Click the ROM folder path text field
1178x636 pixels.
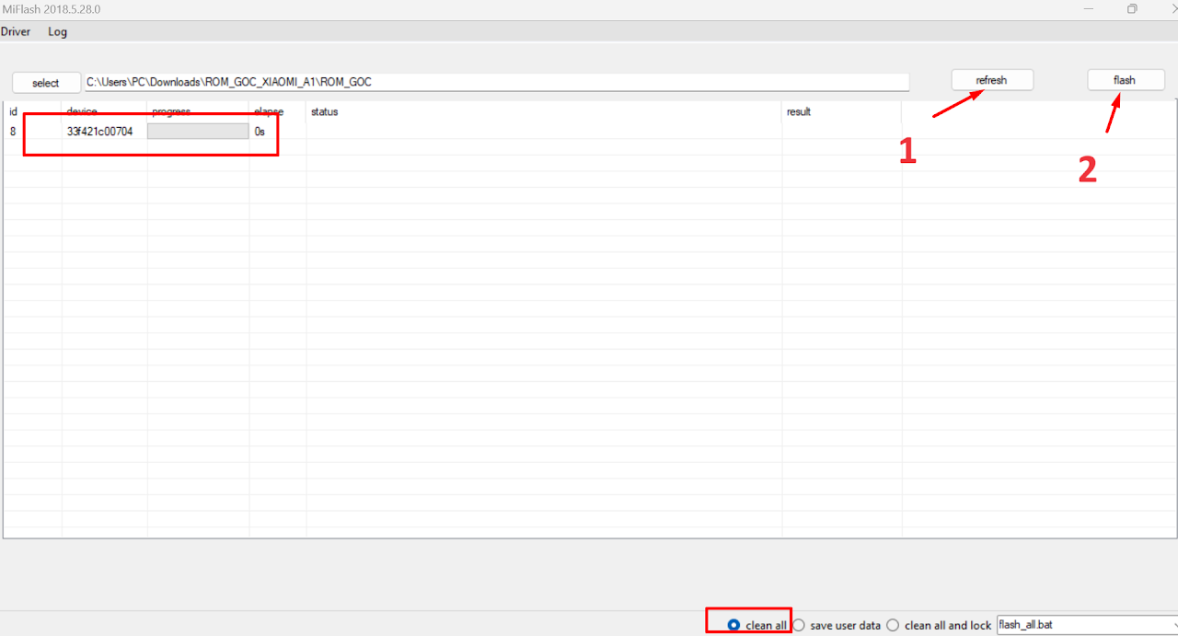pyautogui.click(x=497, y=82)
